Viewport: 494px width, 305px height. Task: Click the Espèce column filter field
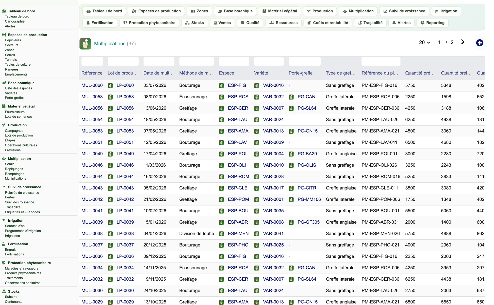[234, 61]
